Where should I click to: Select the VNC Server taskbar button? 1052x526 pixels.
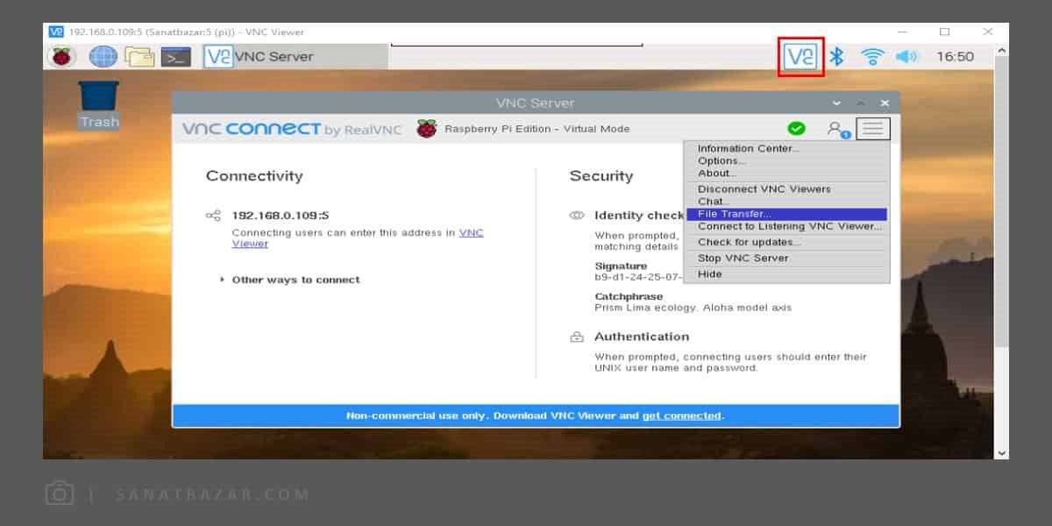point(295,57)
